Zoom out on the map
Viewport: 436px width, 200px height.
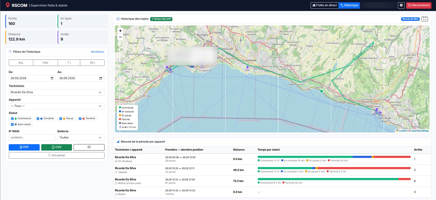(120, 37)
